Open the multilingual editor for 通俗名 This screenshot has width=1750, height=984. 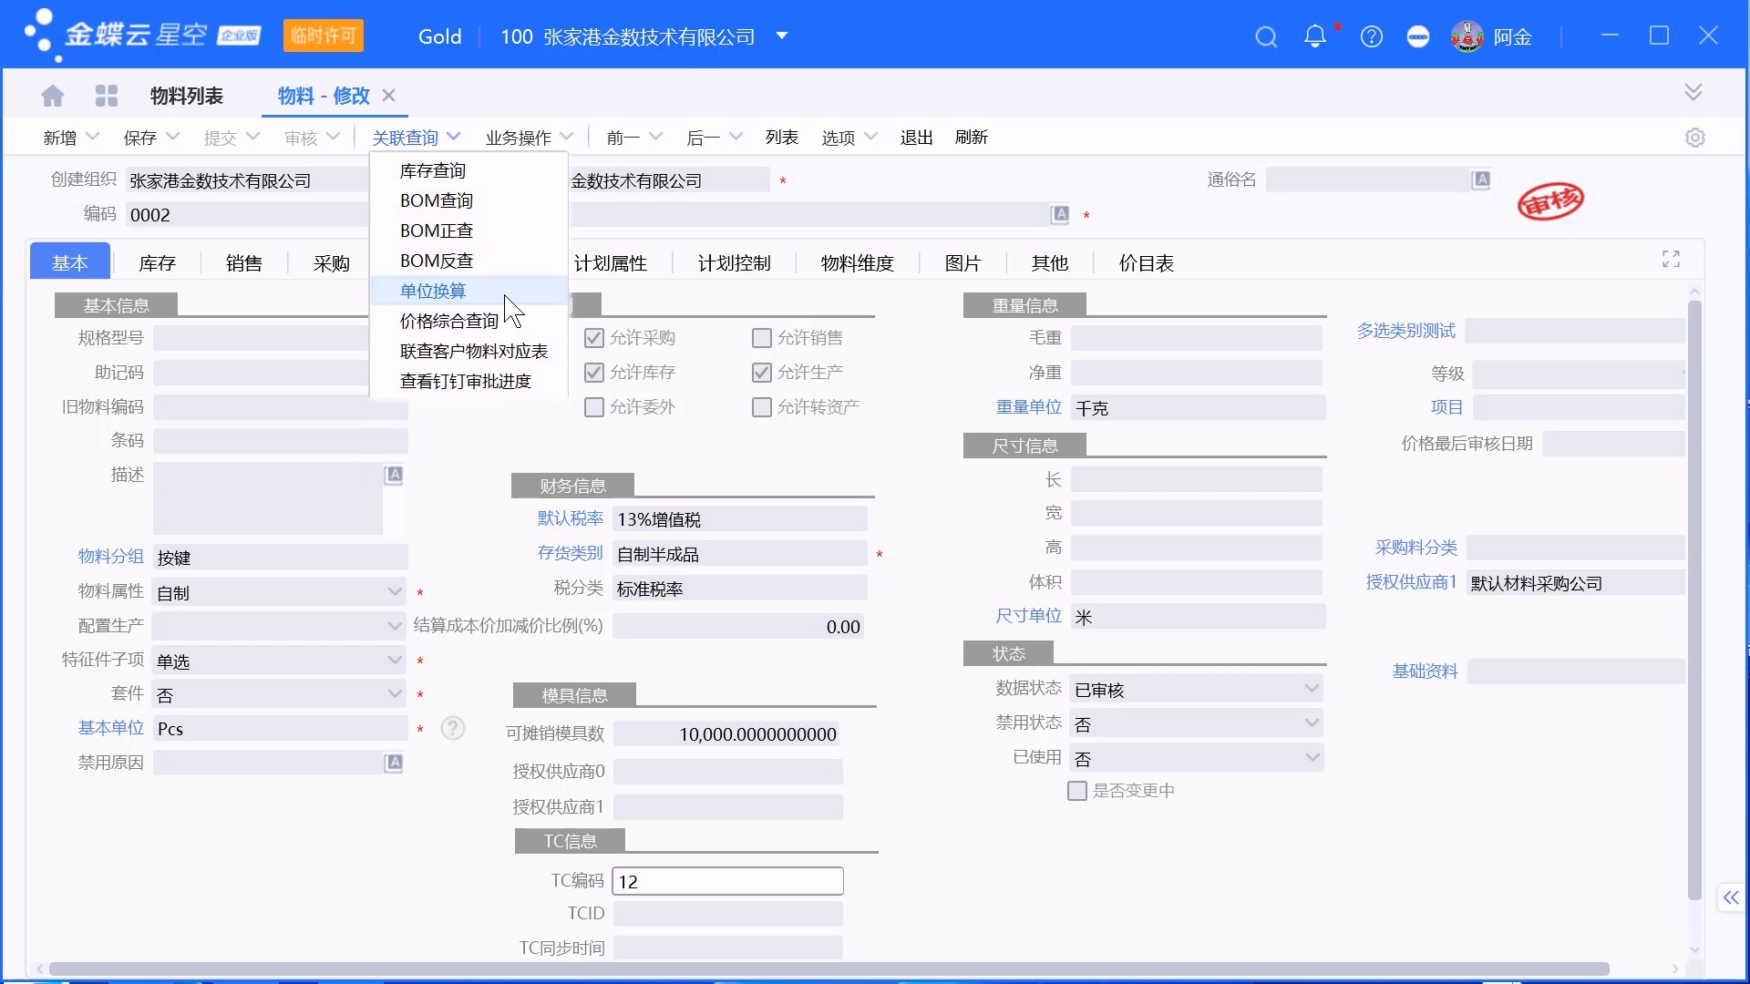[x=1481, y=179]
